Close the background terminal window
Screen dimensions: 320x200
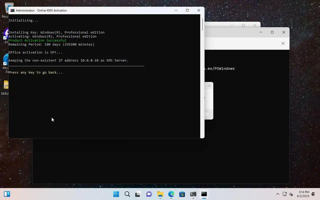[x=284, y=32]
